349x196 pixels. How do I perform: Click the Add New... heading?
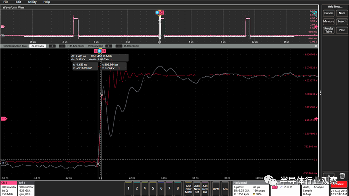(335, 7)
